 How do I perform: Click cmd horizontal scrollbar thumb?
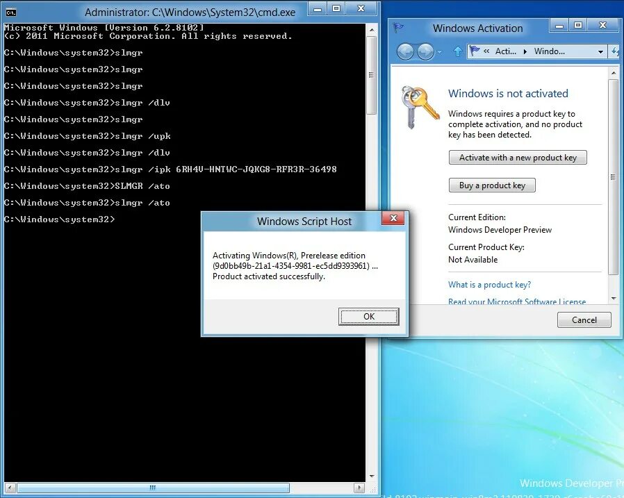pos(153,488)
